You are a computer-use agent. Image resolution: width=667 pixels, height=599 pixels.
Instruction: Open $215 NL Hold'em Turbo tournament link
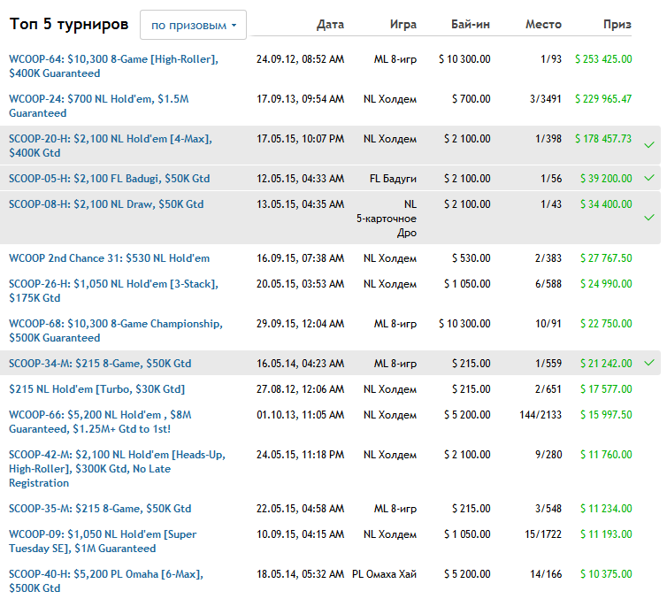point(96,389)
